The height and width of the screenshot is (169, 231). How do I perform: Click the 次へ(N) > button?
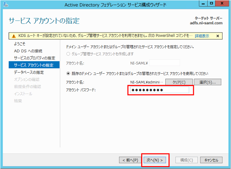155,160
